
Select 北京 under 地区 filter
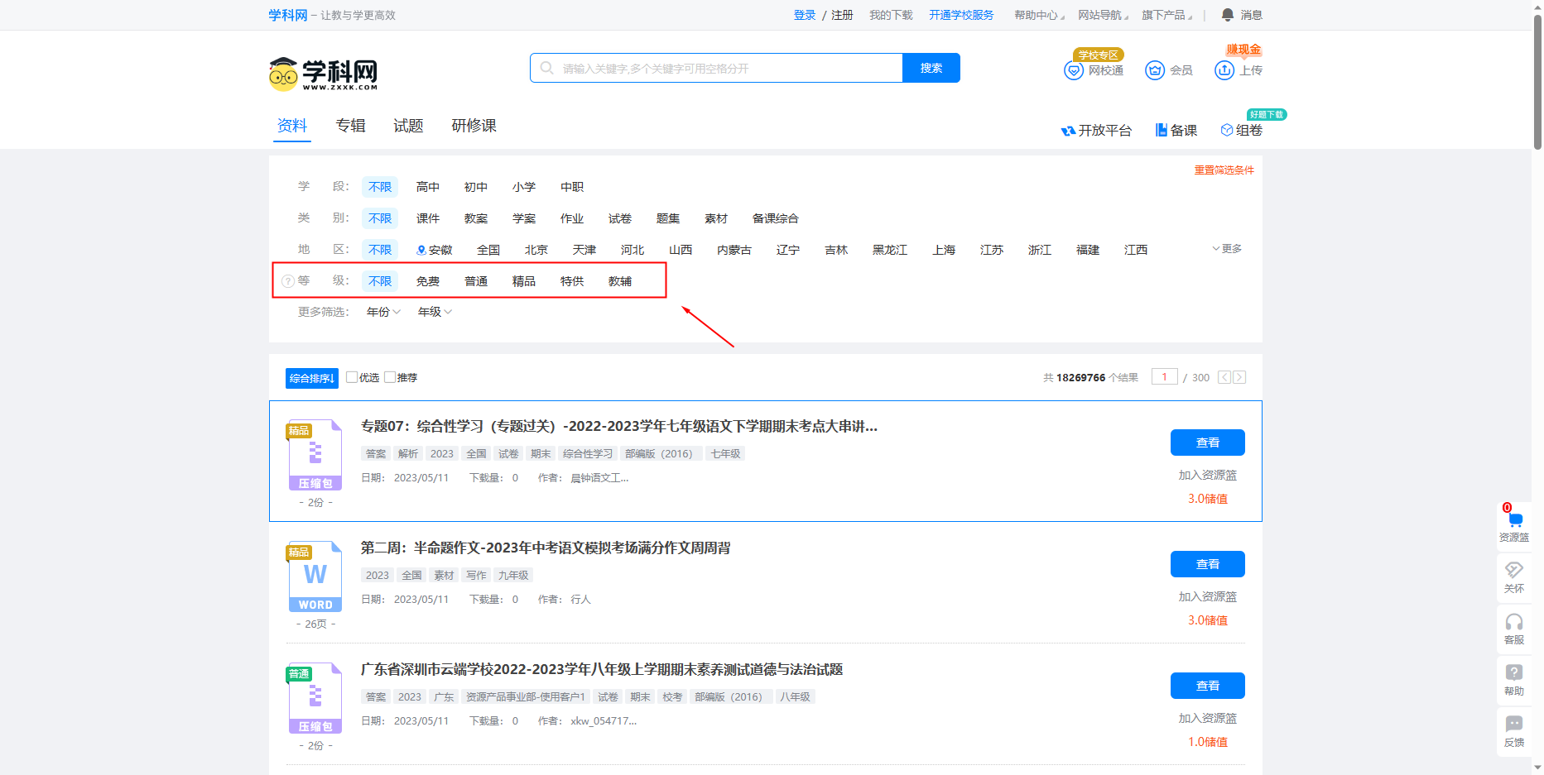tap(536, 250)
